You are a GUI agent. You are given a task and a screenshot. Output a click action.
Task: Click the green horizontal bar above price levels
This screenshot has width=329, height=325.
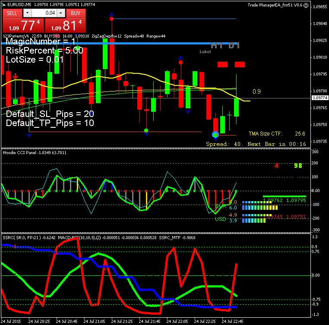point(284,196)
